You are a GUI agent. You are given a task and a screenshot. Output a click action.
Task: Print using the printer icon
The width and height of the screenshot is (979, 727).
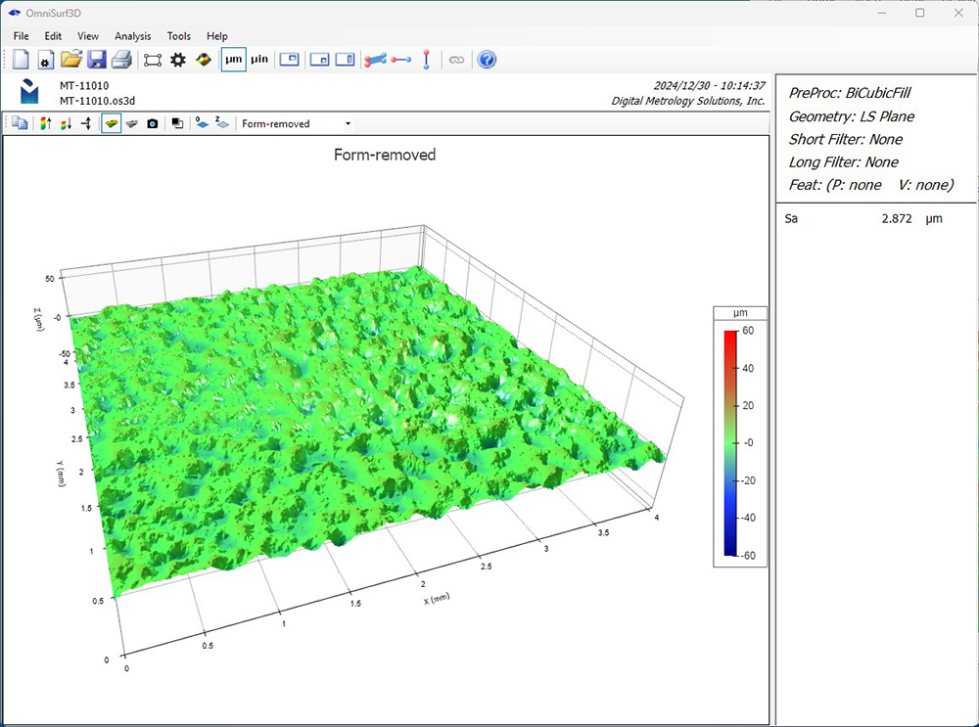[x=121, y=60]
